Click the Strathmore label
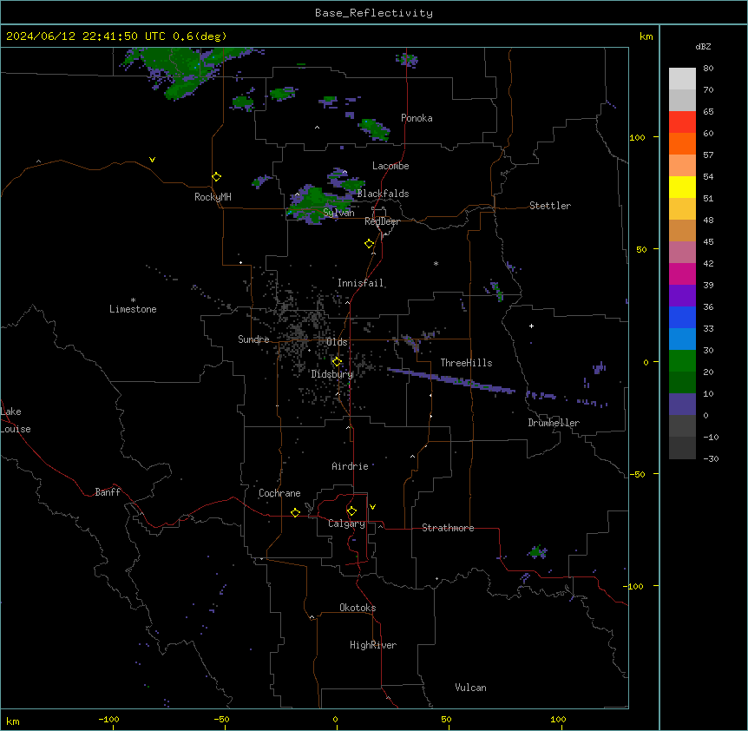 click(x=448, y=528)
